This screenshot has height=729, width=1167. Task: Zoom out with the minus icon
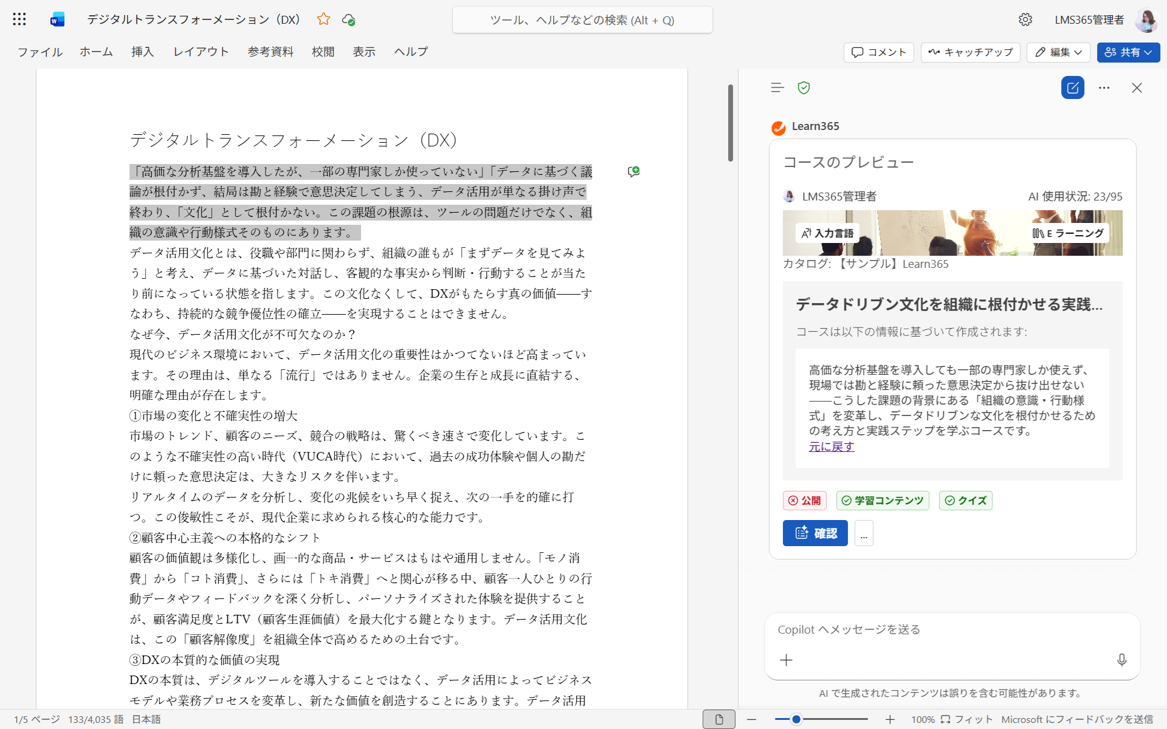point(752,719)
